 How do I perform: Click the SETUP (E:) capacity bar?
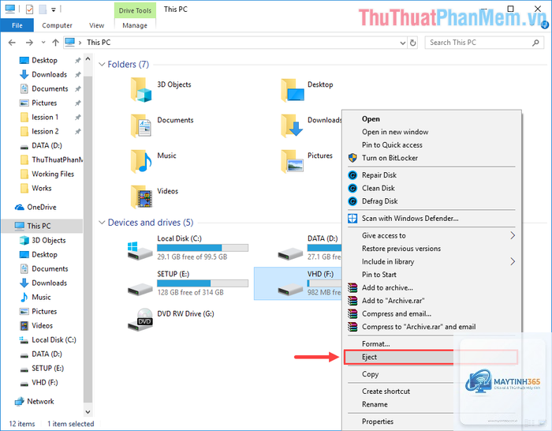[x=203, y=283]
